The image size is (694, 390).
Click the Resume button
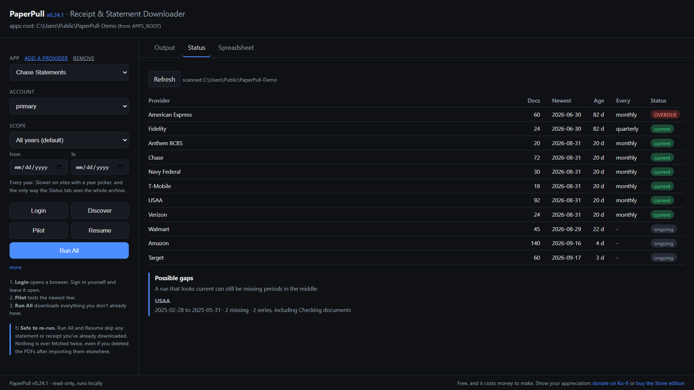click(x=100, y=230)
